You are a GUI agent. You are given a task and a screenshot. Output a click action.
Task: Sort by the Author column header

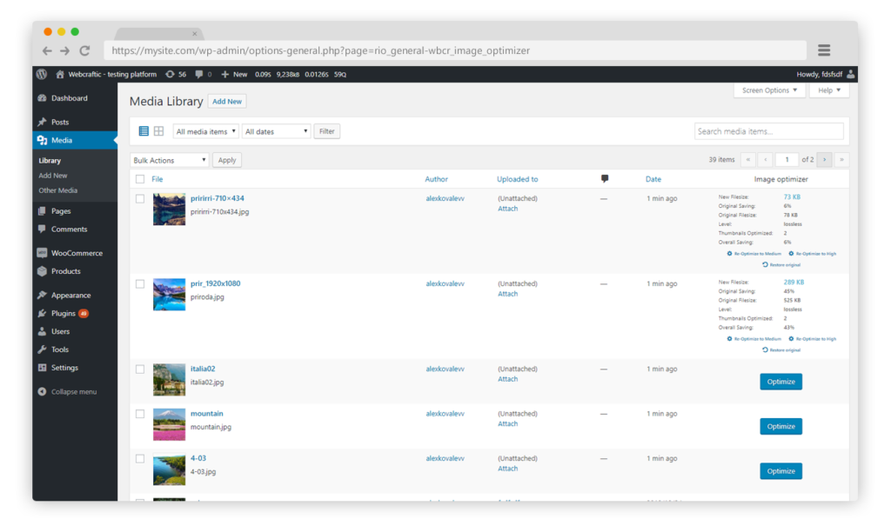click(437, 179)
